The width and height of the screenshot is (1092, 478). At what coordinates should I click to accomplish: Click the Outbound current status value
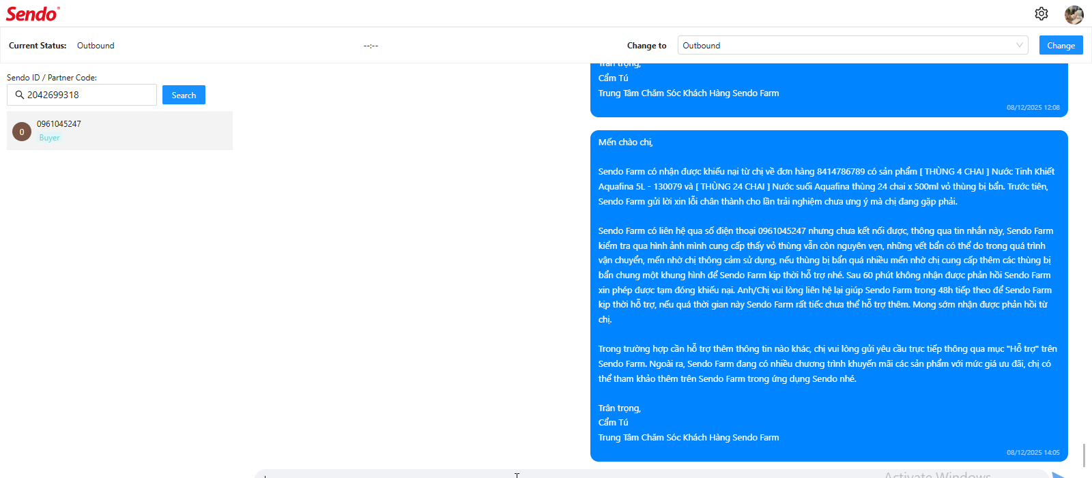96,46
